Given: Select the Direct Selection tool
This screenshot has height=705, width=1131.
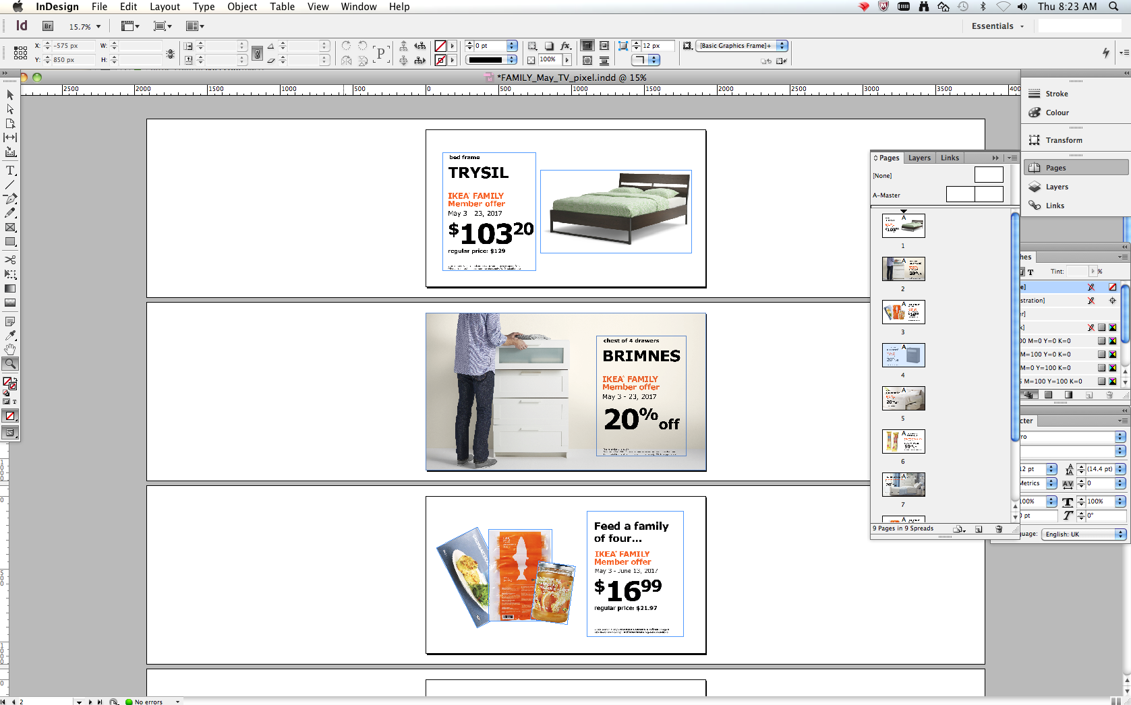Looking at the screenshot, I should [x=10, y=109].
